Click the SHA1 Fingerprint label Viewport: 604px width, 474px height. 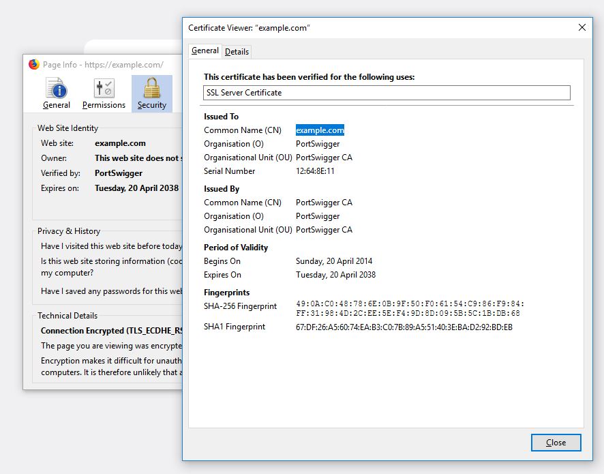point(235,327)
